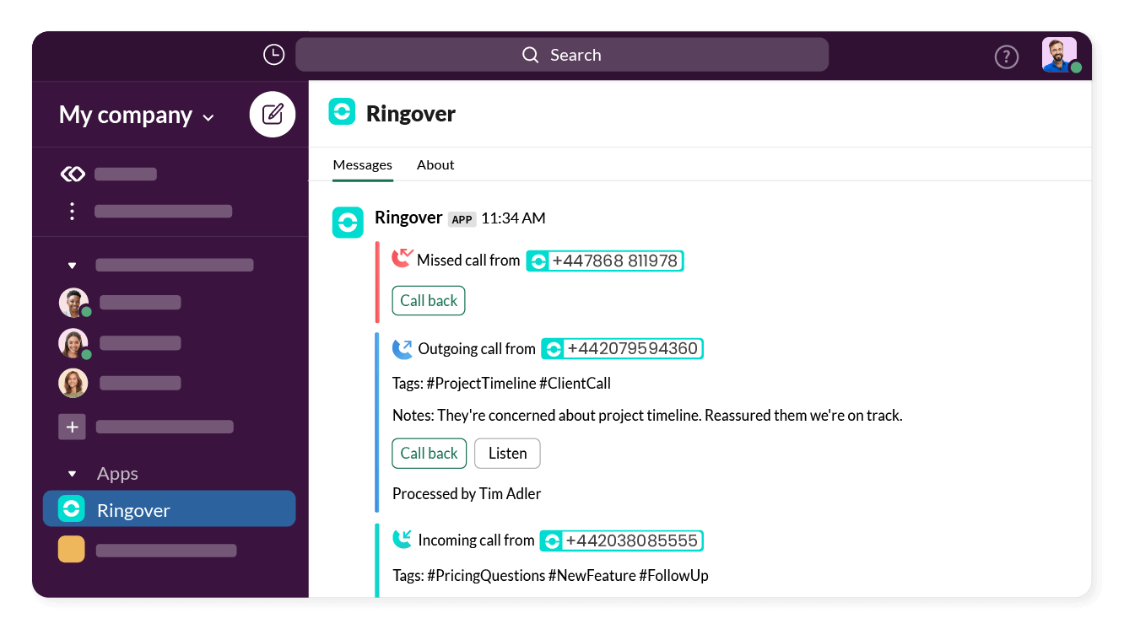Select the Messages tab
The image size is (1124, 629).
363,164
